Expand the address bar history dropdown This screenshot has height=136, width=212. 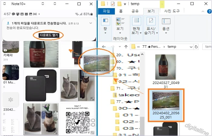(191, 47)
